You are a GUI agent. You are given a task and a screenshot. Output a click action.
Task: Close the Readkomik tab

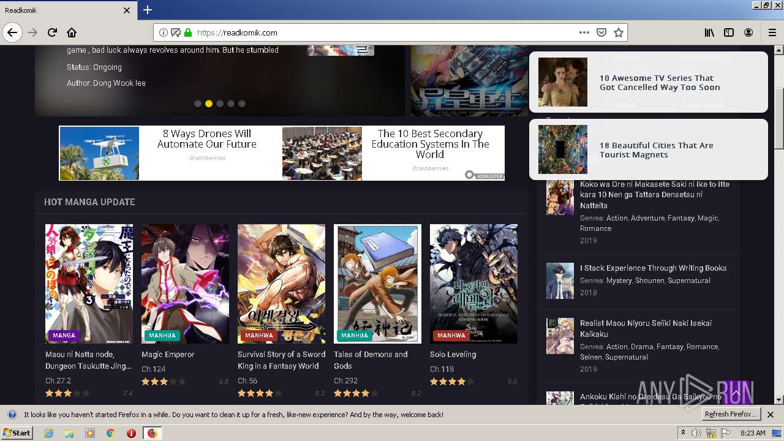coord(127,10)
